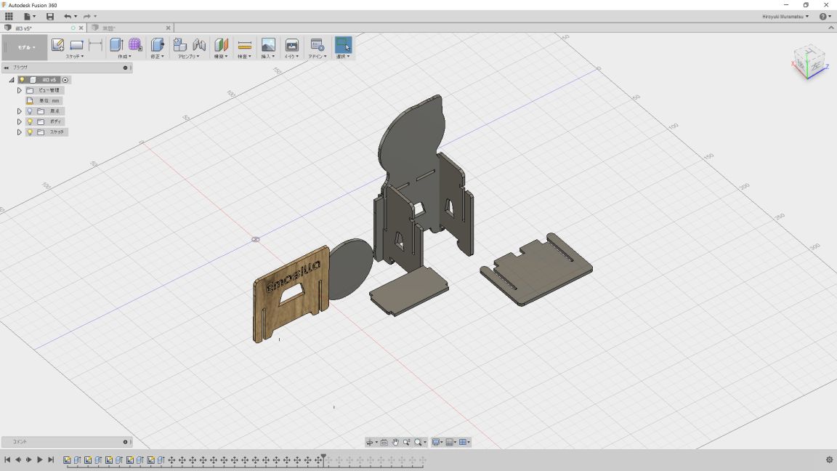The width and height of the screenshot is (837, 471).
Task: Close the ill3 v5 document tab
Action: [81, 28]
